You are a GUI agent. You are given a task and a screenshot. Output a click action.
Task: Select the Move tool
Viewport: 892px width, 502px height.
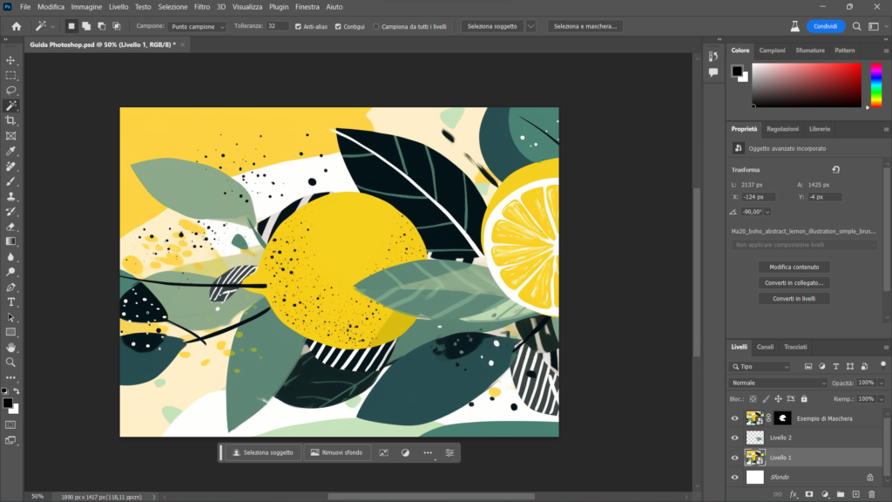click(11, 60)
